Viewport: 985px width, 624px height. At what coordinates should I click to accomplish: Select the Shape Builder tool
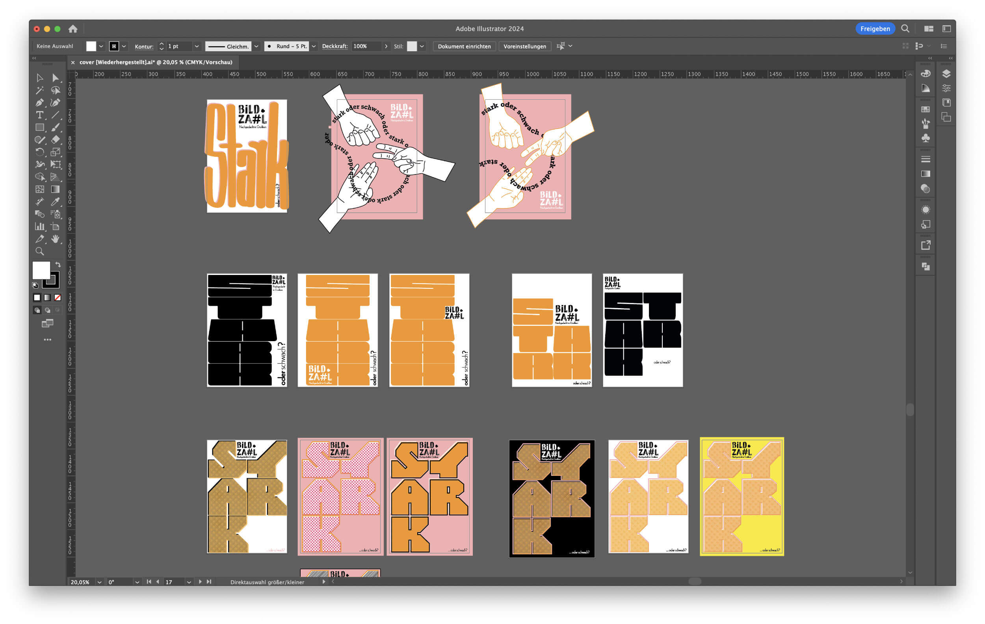[x=40, y=176]
